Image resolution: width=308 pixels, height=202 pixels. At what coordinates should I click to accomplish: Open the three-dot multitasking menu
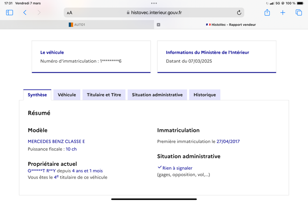pos(154,3)
